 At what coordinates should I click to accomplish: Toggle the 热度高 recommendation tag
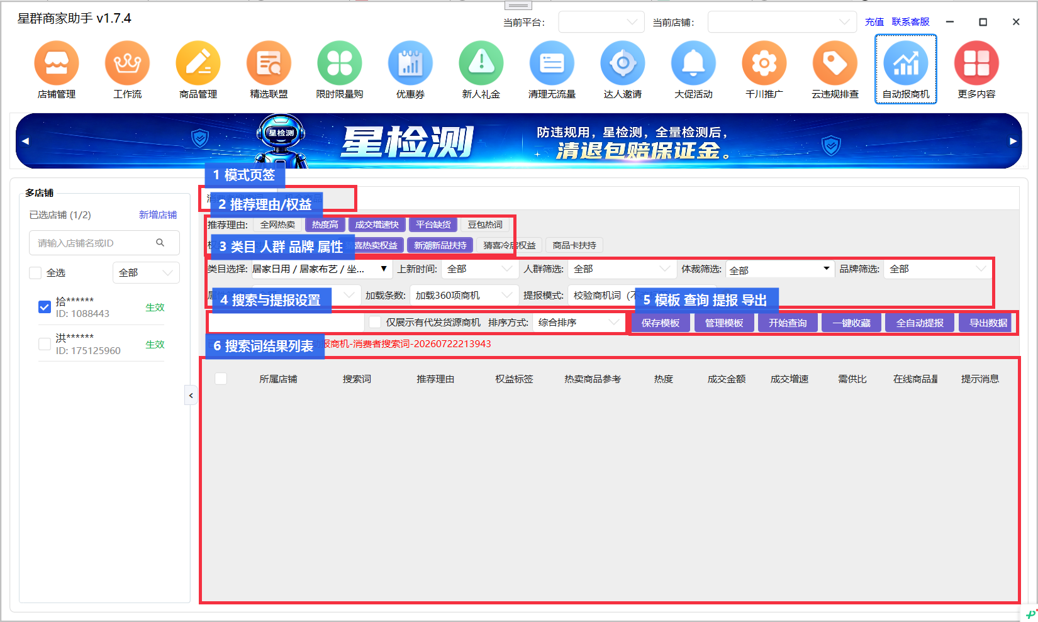325,225
